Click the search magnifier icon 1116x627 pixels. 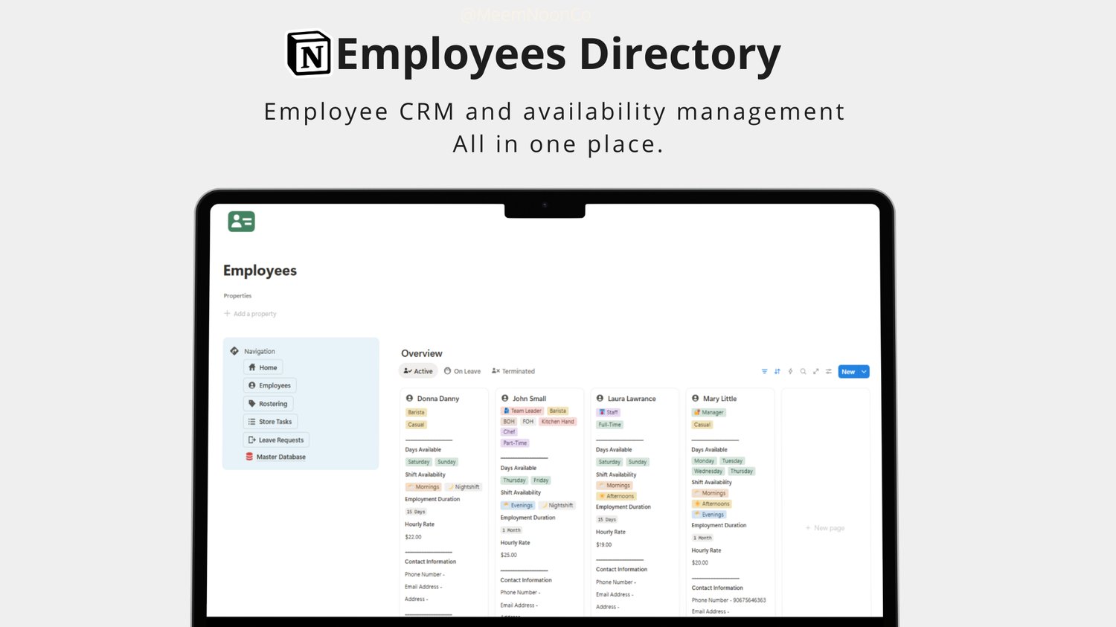(803, 371)
